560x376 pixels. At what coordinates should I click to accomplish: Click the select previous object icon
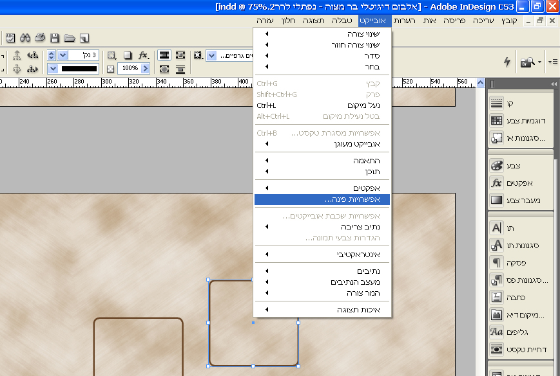point(32,55)
